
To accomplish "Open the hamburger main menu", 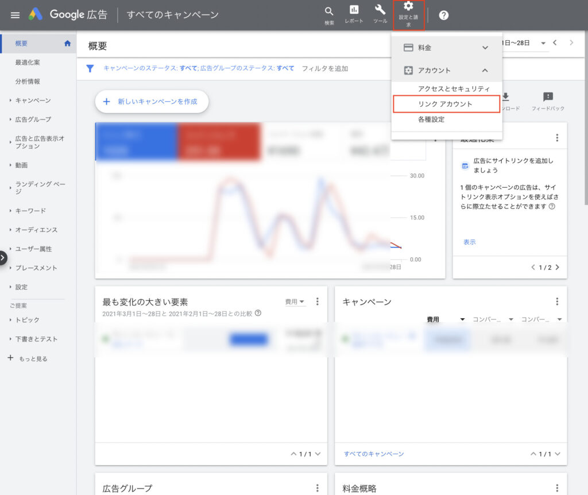I will (x=15, y=15).
